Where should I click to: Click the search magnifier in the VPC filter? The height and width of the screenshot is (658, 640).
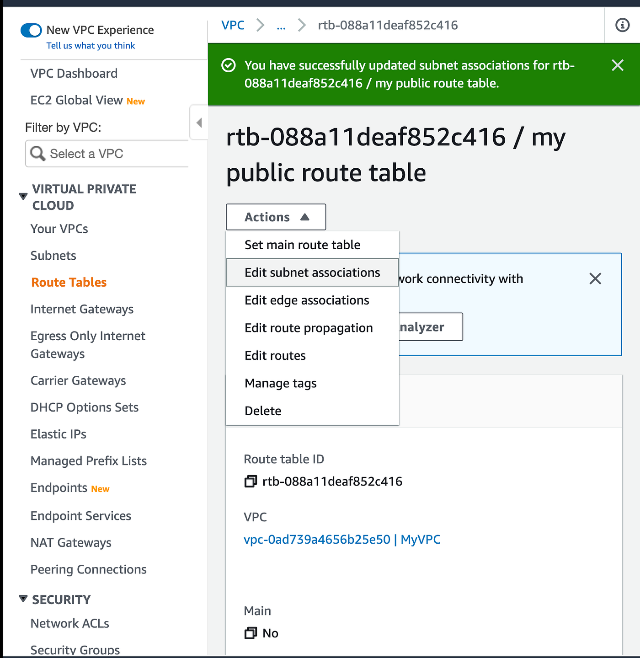tap(37, 154)
